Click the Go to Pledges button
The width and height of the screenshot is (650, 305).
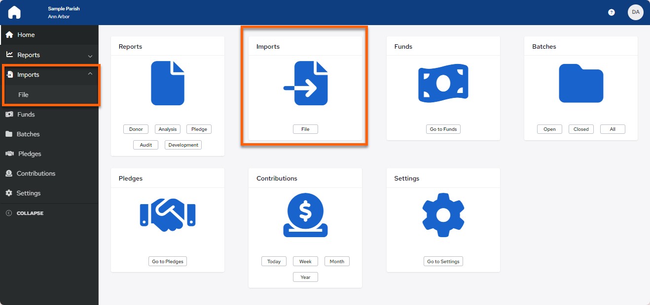168,262
